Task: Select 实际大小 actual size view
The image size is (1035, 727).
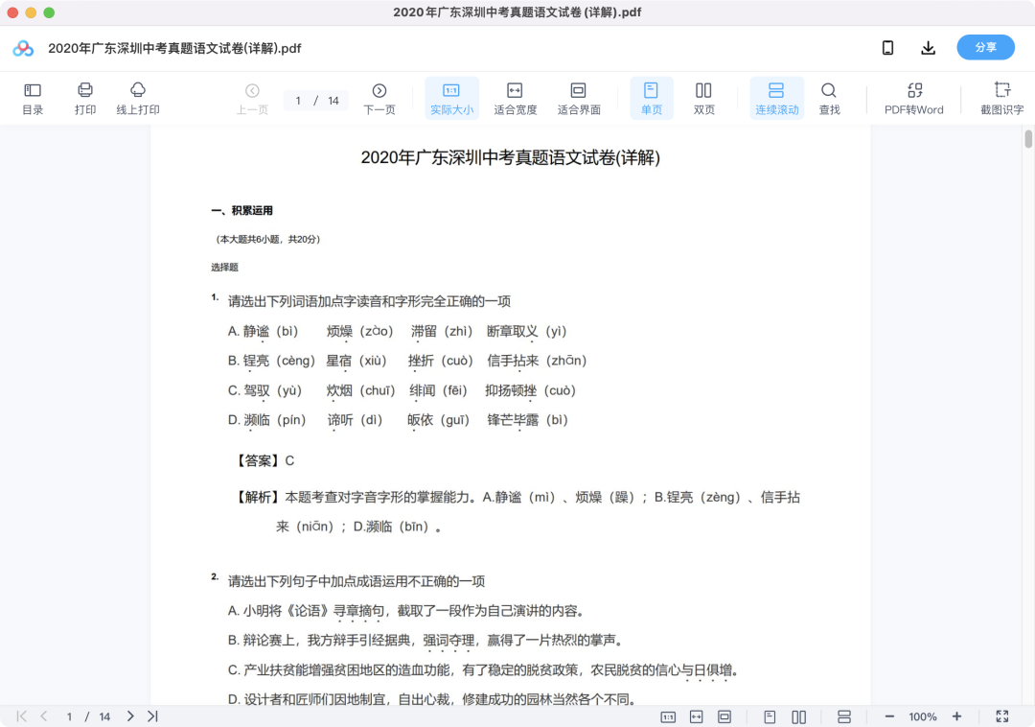Action: [451, 99]
